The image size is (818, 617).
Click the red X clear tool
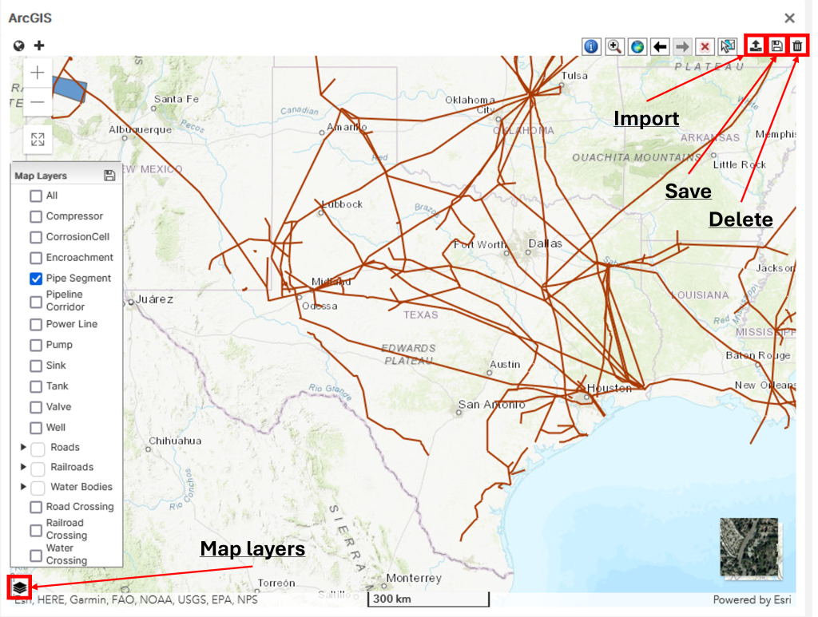pos(705,46)
